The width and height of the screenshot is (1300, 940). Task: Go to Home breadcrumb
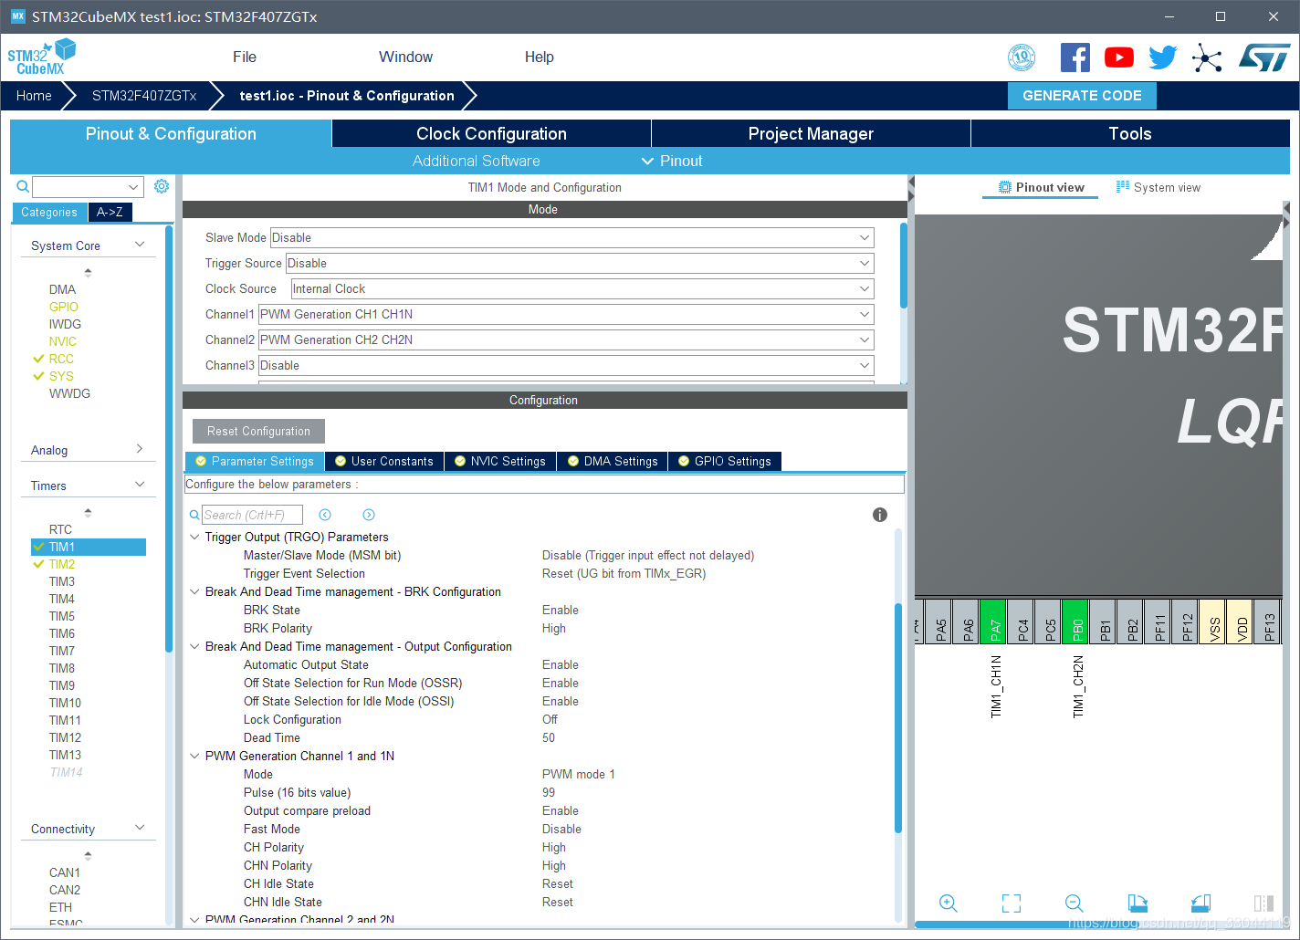coord(34,96)
